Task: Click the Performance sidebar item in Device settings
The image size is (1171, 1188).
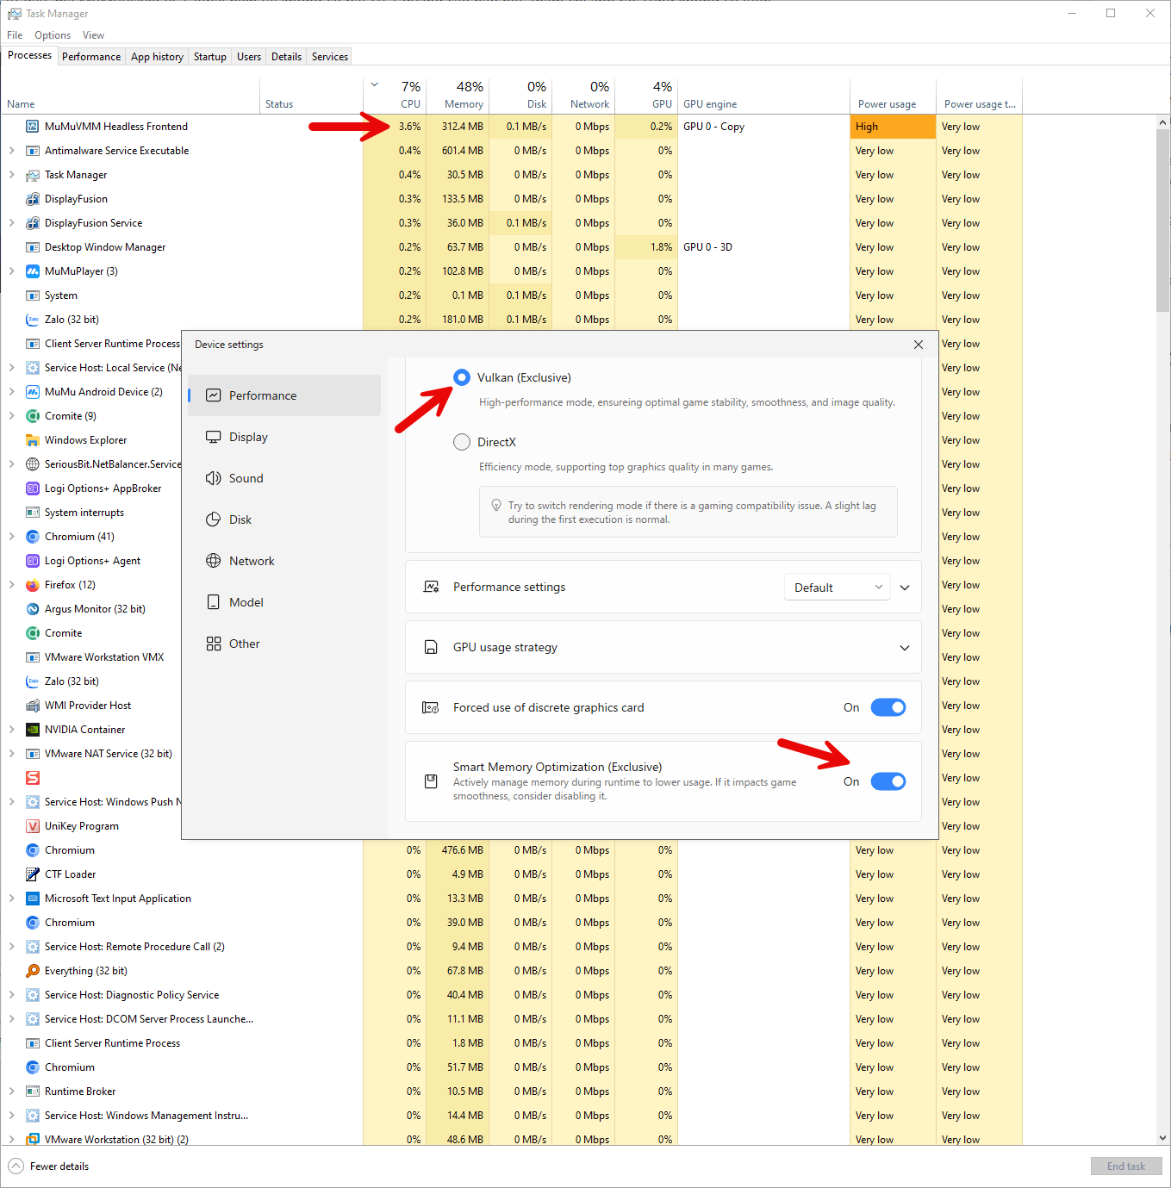Action: point(284,395)
